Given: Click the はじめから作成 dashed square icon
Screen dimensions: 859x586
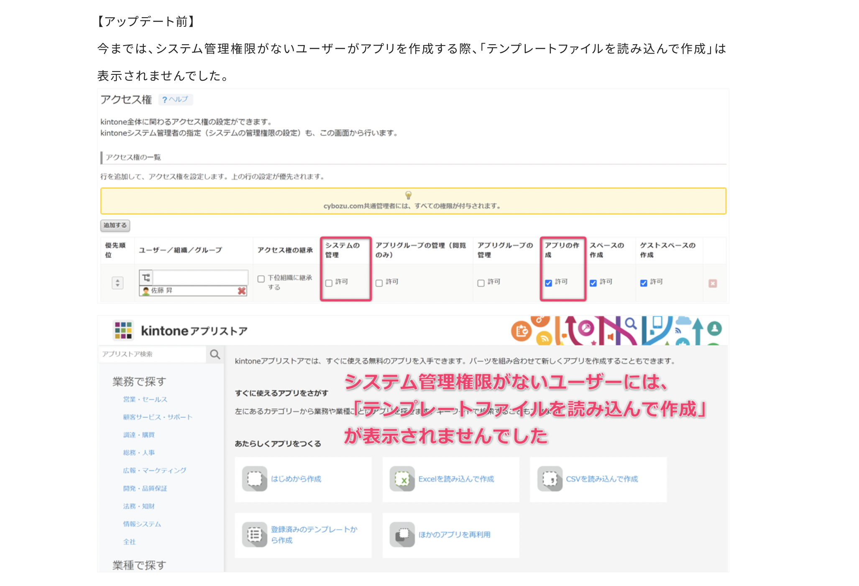Looking at the screenshot, I should pos(254,479).
